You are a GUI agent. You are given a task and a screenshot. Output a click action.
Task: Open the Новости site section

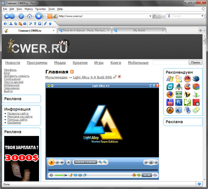(x=13, y=63)
